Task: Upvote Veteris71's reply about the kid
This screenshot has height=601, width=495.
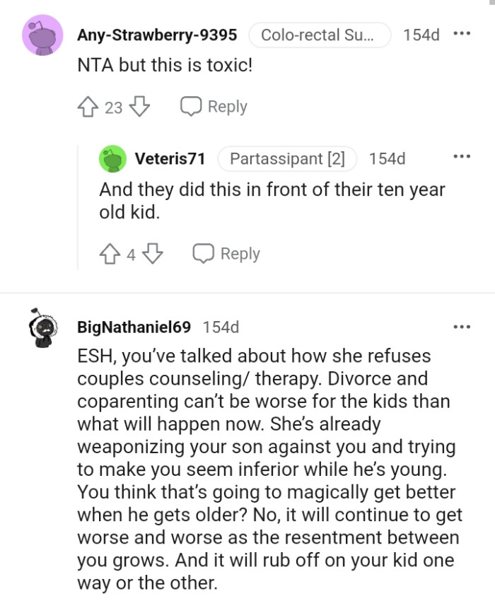Action: 108,253
